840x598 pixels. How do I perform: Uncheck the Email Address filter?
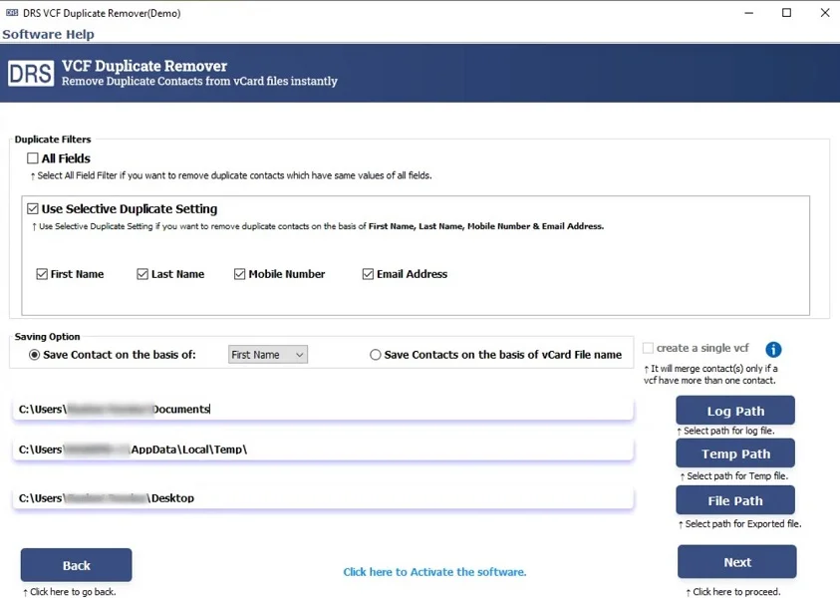click(368, 274)
